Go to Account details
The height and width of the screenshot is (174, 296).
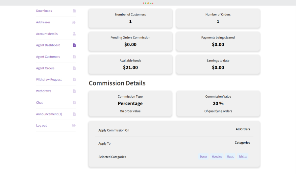tap(47, 34)
